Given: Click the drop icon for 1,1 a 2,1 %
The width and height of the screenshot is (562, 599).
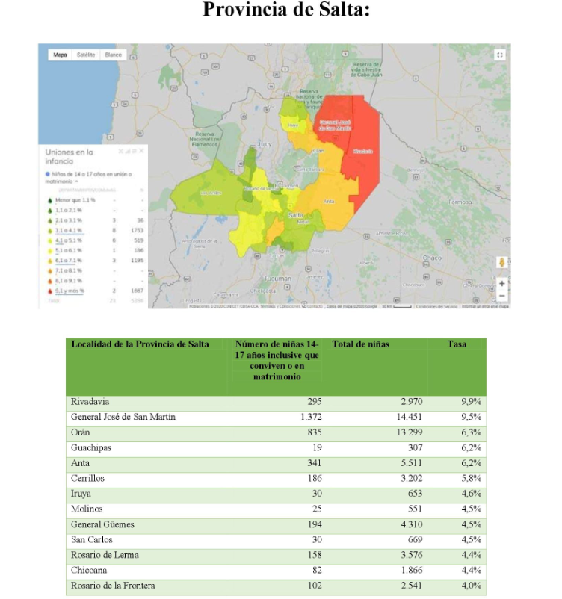Looking at the screenshot, I should pyautogui.click(x=50, y=211).
